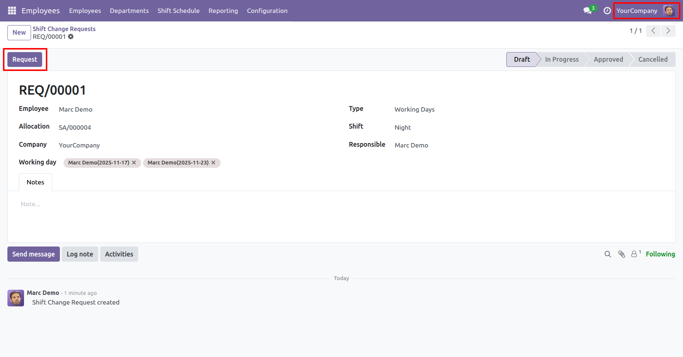
Task: Go to next record arrow
Action: point(668,31)
